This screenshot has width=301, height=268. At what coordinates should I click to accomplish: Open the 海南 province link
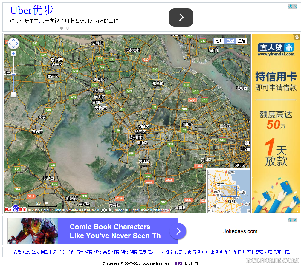point(89,252)
